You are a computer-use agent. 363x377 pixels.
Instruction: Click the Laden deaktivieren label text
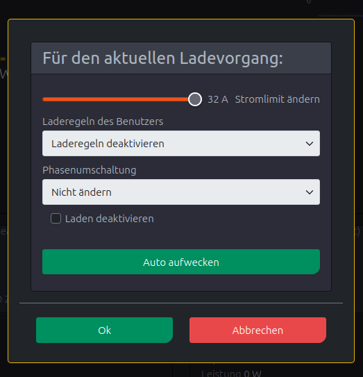click(110, 219)
